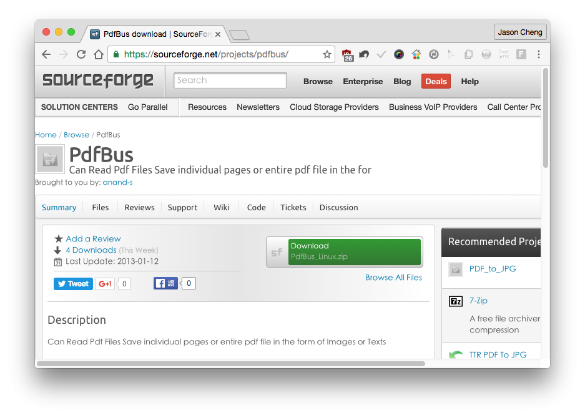Click into the Search input field
Viewport: 585px width, 418px height.
pyautogui.click(x=230, y=80)
